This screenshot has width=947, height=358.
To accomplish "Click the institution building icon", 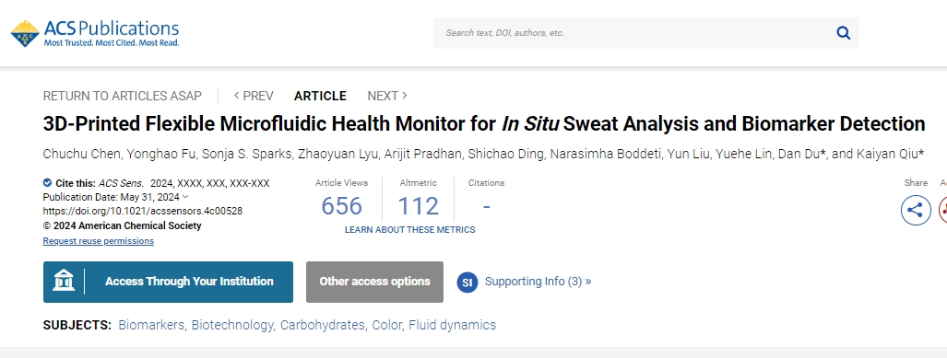I will [x=64, y=282].
